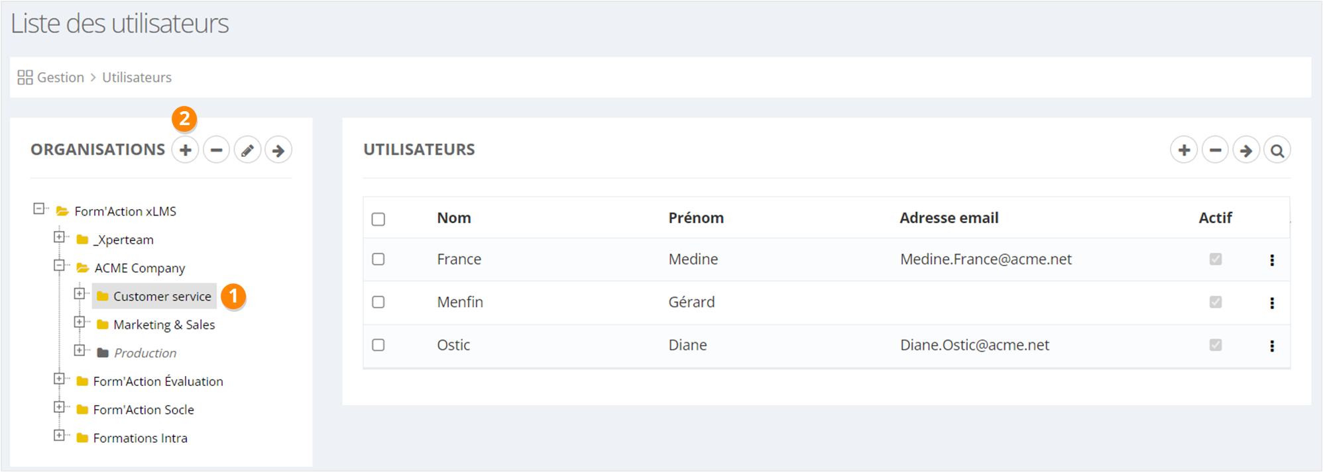
Task: Click move users arrow icon
Action: coord(1246,150)
